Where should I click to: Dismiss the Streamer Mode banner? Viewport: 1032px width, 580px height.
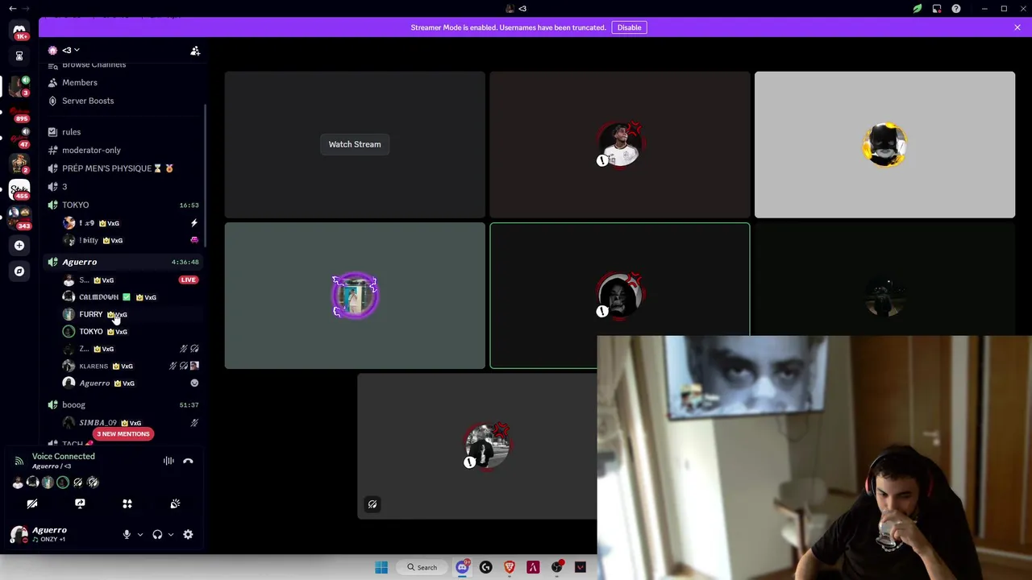(1017, 27)
